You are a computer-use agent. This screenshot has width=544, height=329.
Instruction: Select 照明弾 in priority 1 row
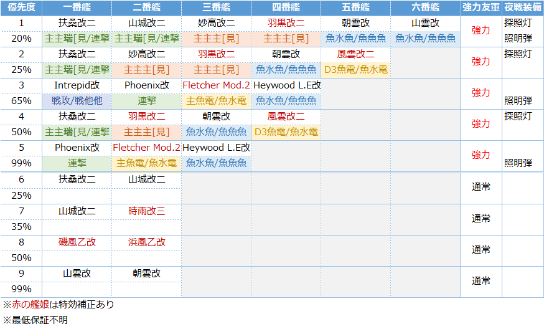point(518,39)
